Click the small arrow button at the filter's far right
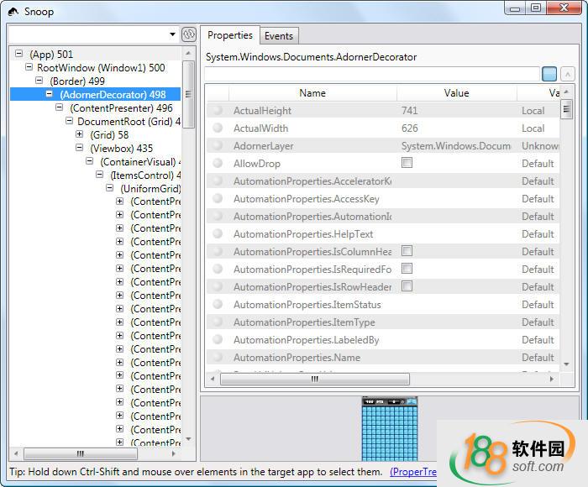This screenshot has height=487, width=588. [568, 74]
